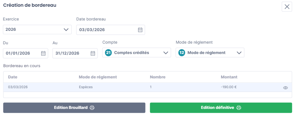Image resolution: width=295 pixels, height=115 pixels.
Task: View details of Espèces bordereau row
Action: 285,88
